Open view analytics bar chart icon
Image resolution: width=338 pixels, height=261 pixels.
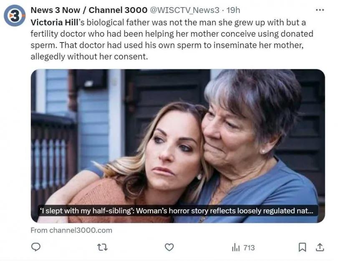click(235, 247)
